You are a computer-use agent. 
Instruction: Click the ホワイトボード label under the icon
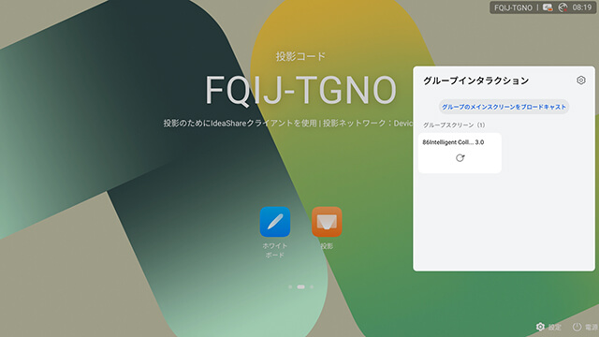coord(275,250)
